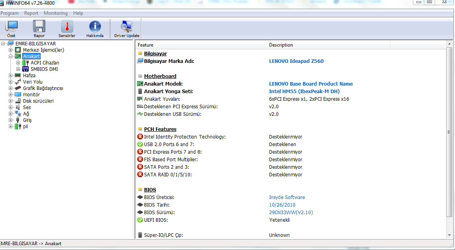Expand the Hafıza node
Screen dimensions: 455x250
click(10, 75)
